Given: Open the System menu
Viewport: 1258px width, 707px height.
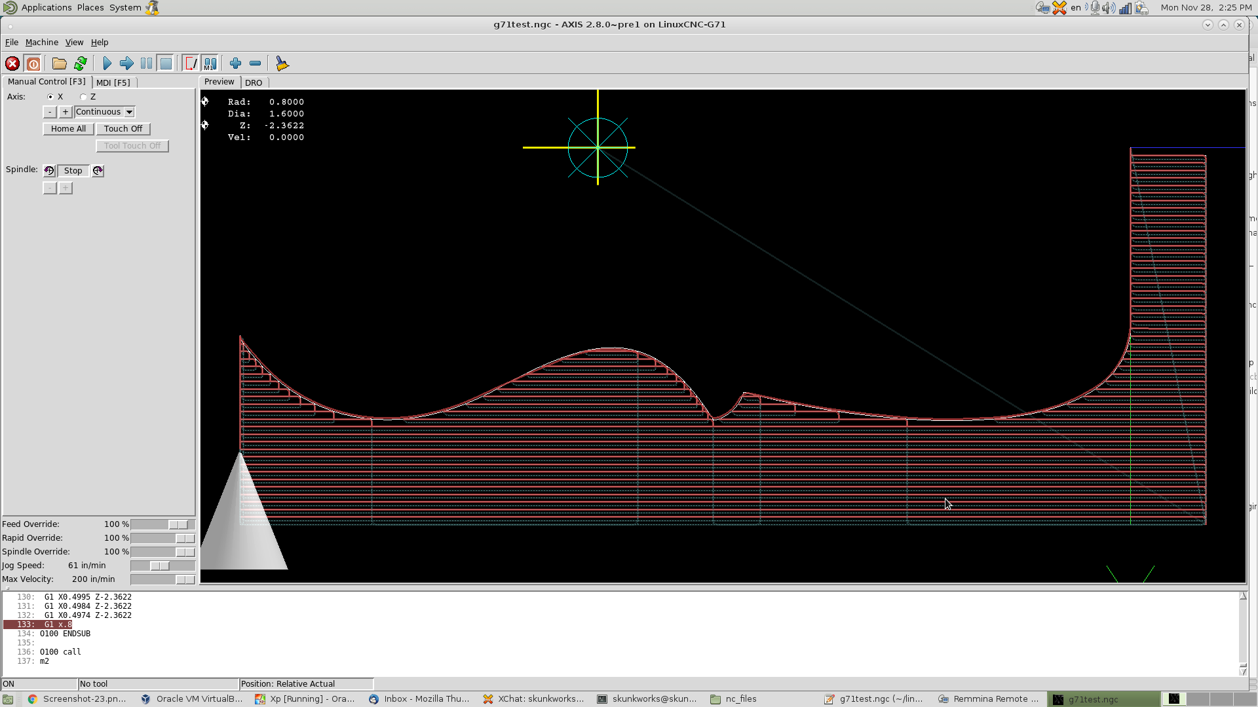Looking at the screenshot, I should [125, 8].
